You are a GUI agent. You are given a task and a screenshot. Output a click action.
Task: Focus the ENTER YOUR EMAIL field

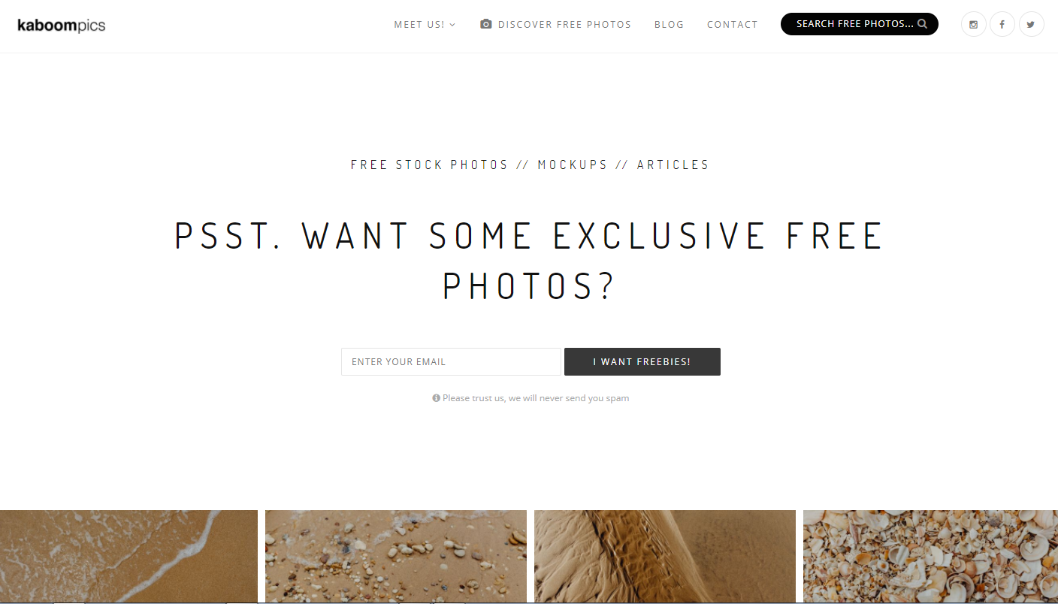(451, 361)
